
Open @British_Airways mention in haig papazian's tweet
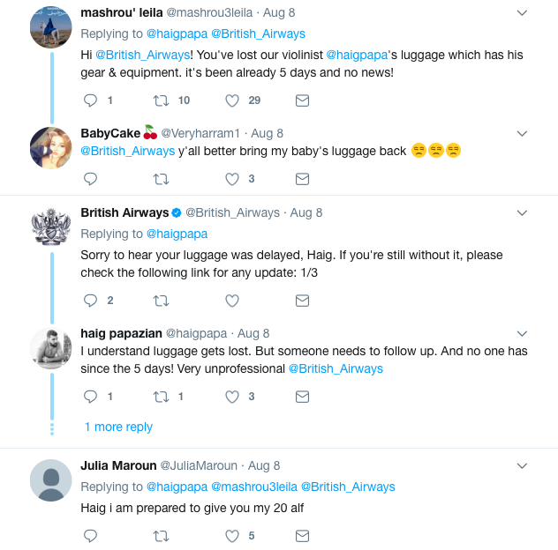[x=336, y=368]
